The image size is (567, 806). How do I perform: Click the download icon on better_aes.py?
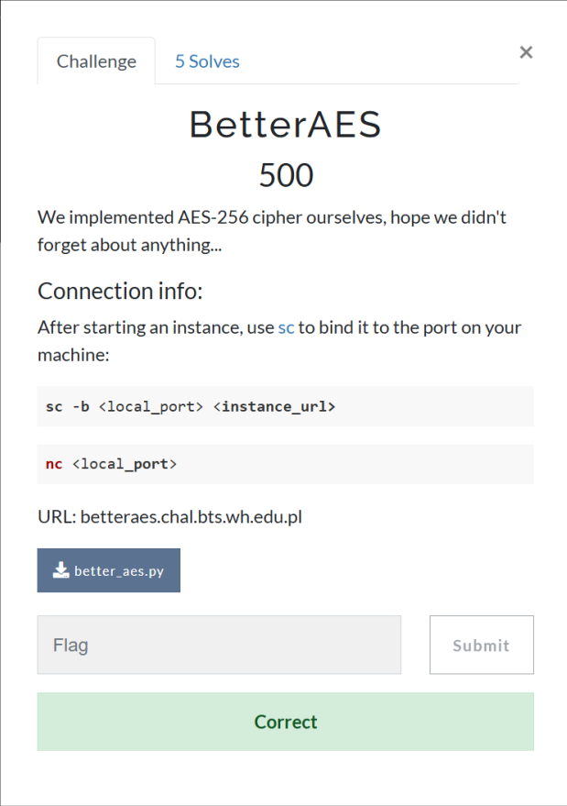60,570
